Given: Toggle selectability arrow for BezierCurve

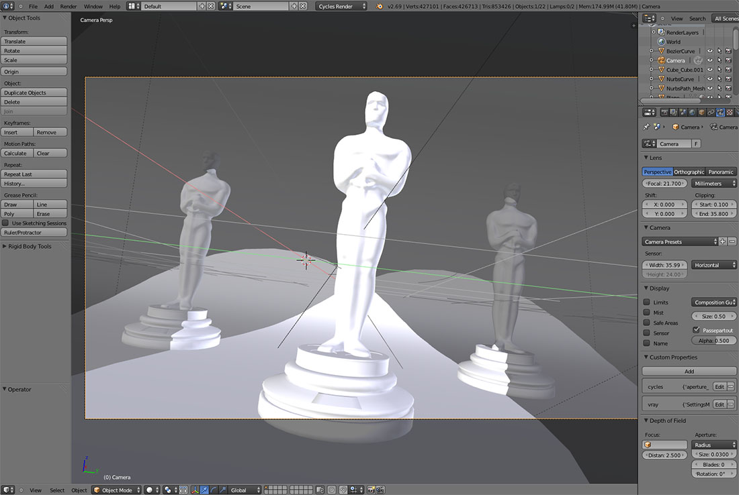Looking at the screenshot, I should [720, 51].
